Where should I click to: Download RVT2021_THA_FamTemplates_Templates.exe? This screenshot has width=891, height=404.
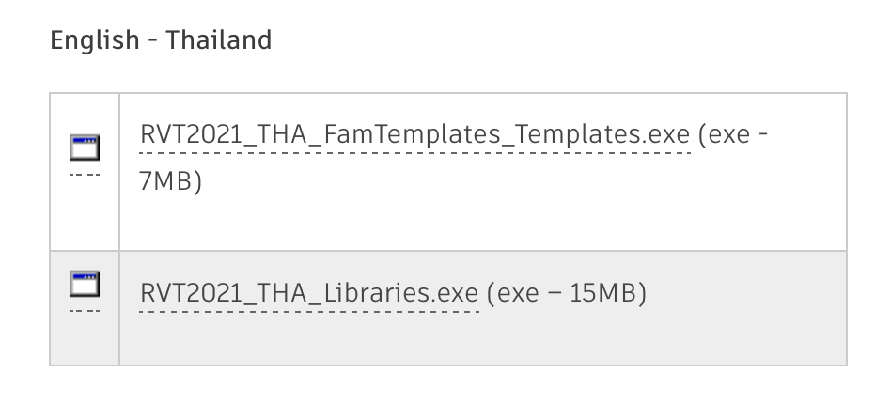[x=414, y=134]
